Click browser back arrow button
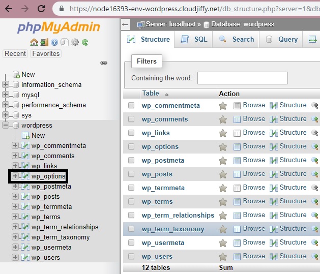The height and width of the screenshot is (274, 320). tap(9, 9)
